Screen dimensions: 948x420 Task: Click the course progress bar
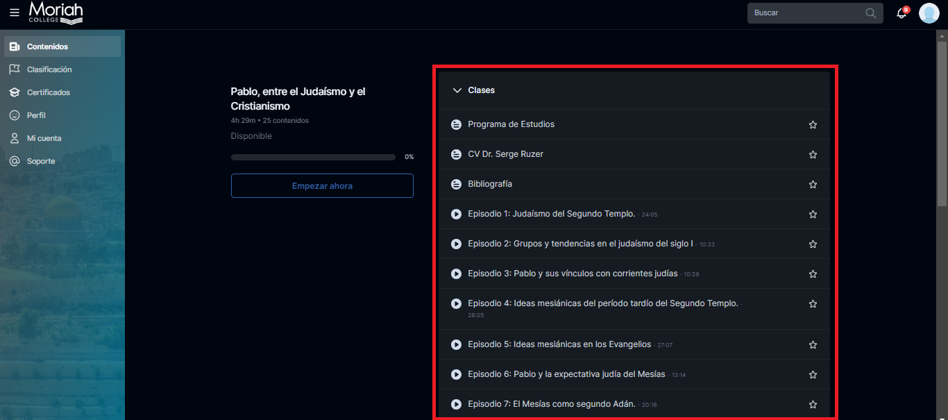tap(313, 158)
